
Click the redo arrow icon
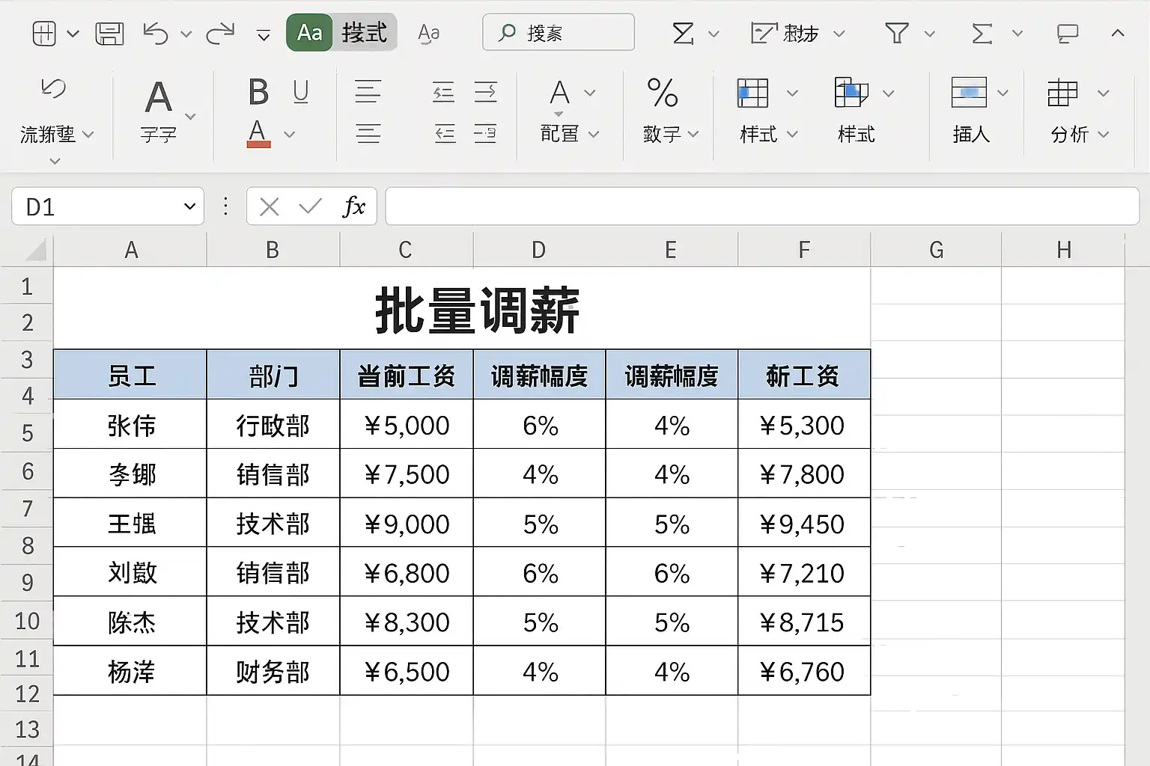[x=220, y=34]
